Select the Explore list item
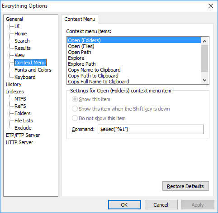The width and height of the screenshot is (218, 213). pyautogui.click(x=134, y=58)
